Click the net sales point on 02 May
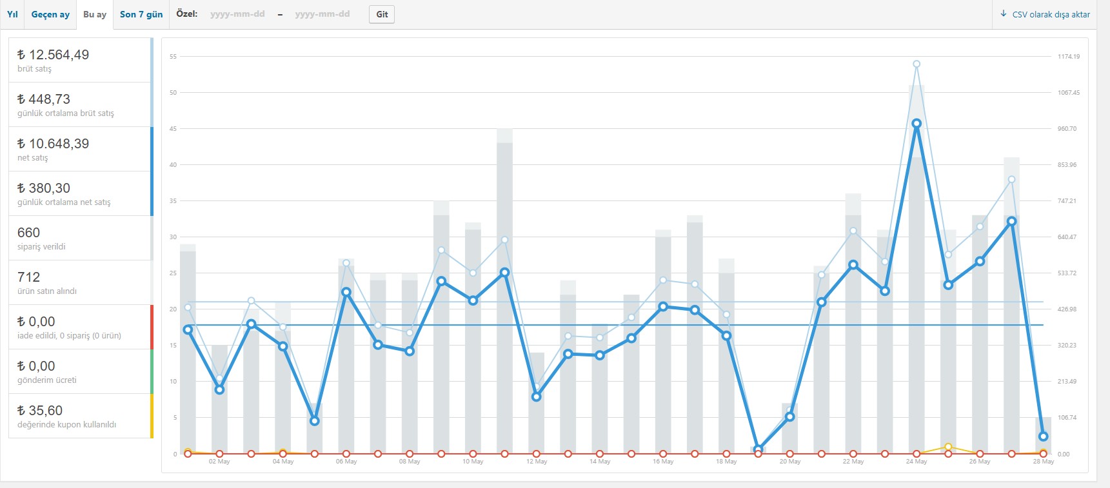1110x488 pixels. pos(219,389)
